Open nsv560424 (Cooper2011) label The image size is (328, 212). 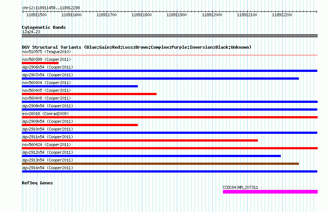click(x=46, y=145)
